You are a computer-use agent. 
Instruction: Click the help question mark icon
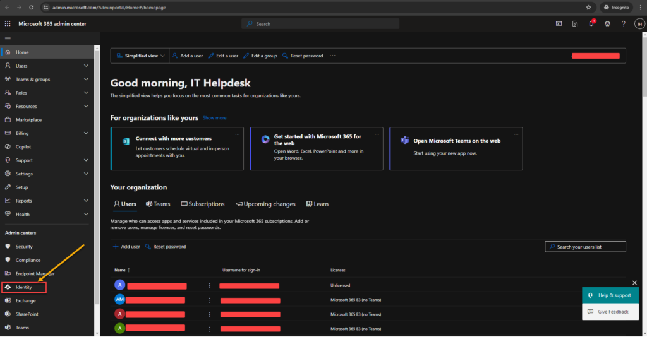click(x=624, y=24)
